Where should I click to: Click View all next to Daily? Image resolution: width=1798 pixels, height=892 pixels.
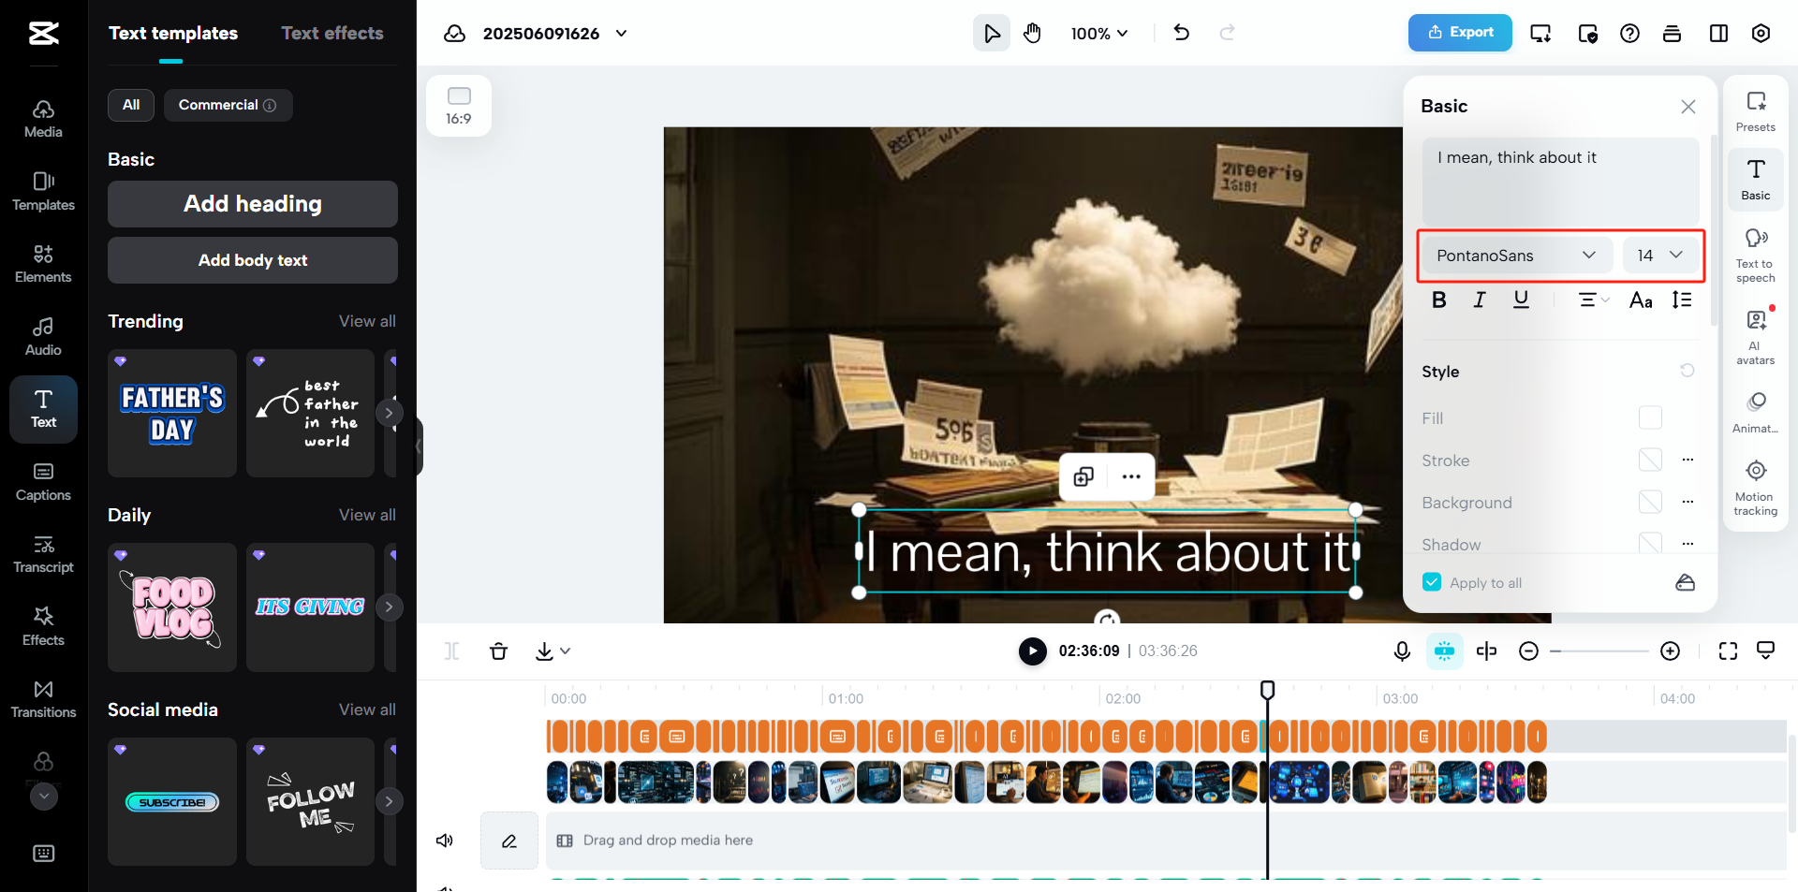pyautogui.click(x=367, y=515)
